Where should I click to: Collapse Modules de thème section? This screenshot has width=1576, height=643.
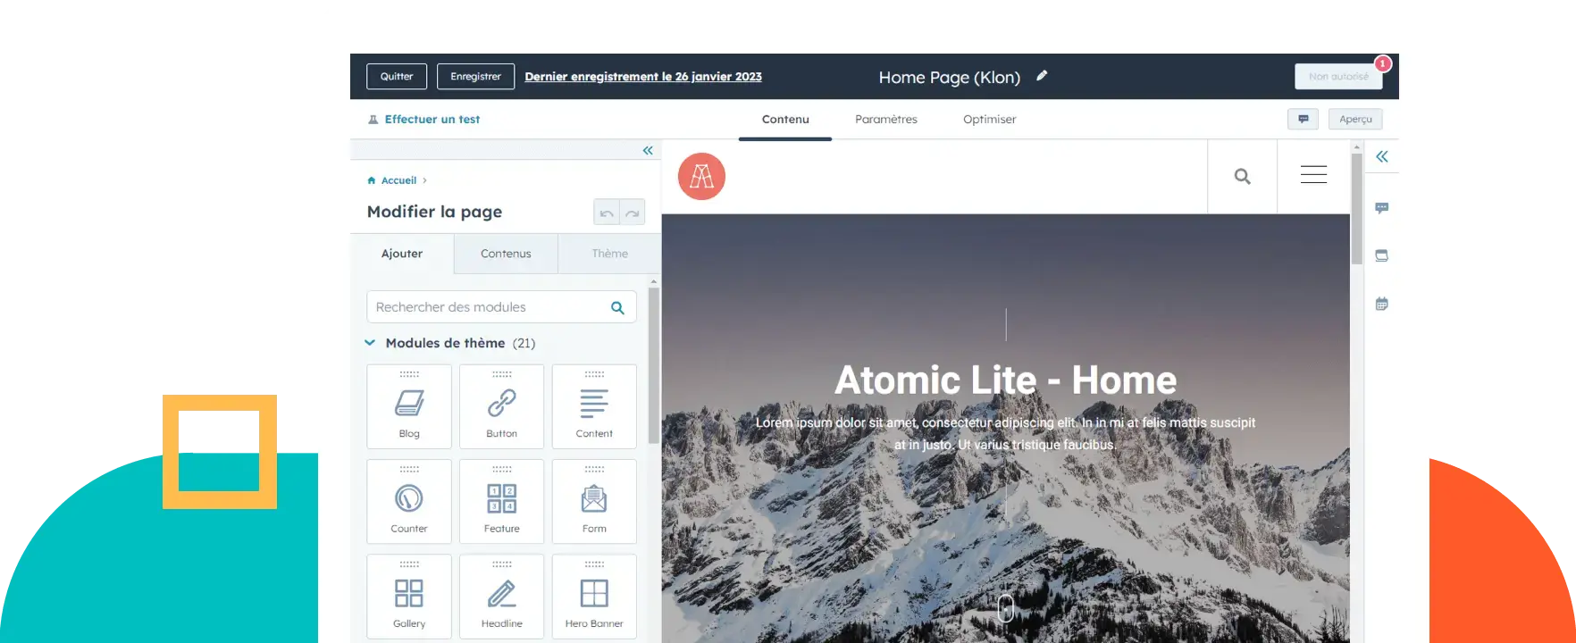click(371, 343)
